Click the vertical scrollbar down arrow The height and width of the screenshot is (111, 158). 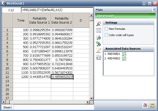91,98
